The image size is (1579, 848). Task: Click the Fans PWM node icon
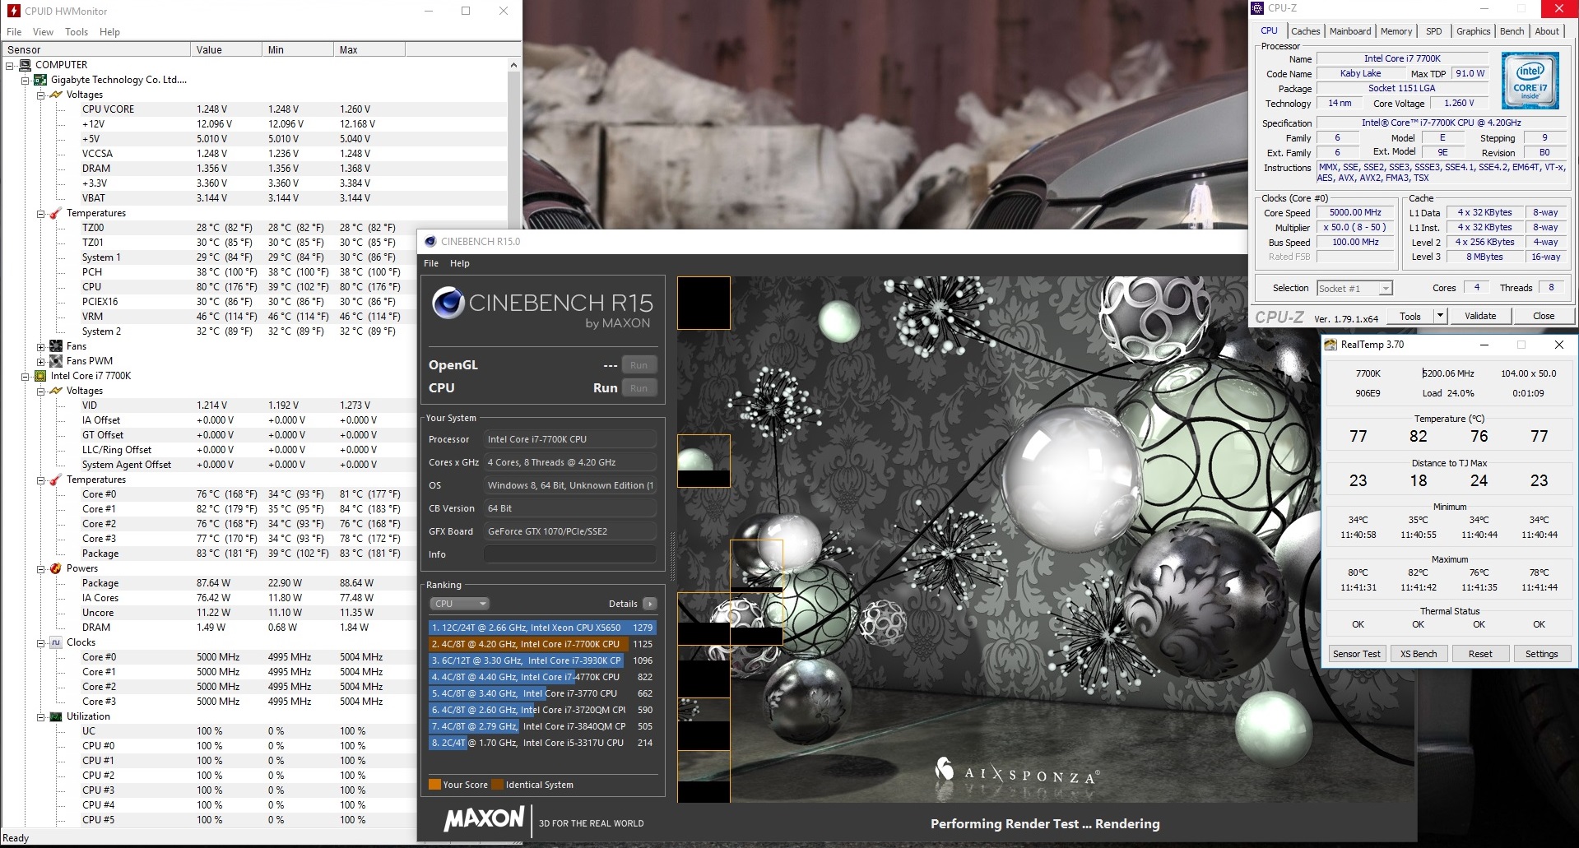56,361
